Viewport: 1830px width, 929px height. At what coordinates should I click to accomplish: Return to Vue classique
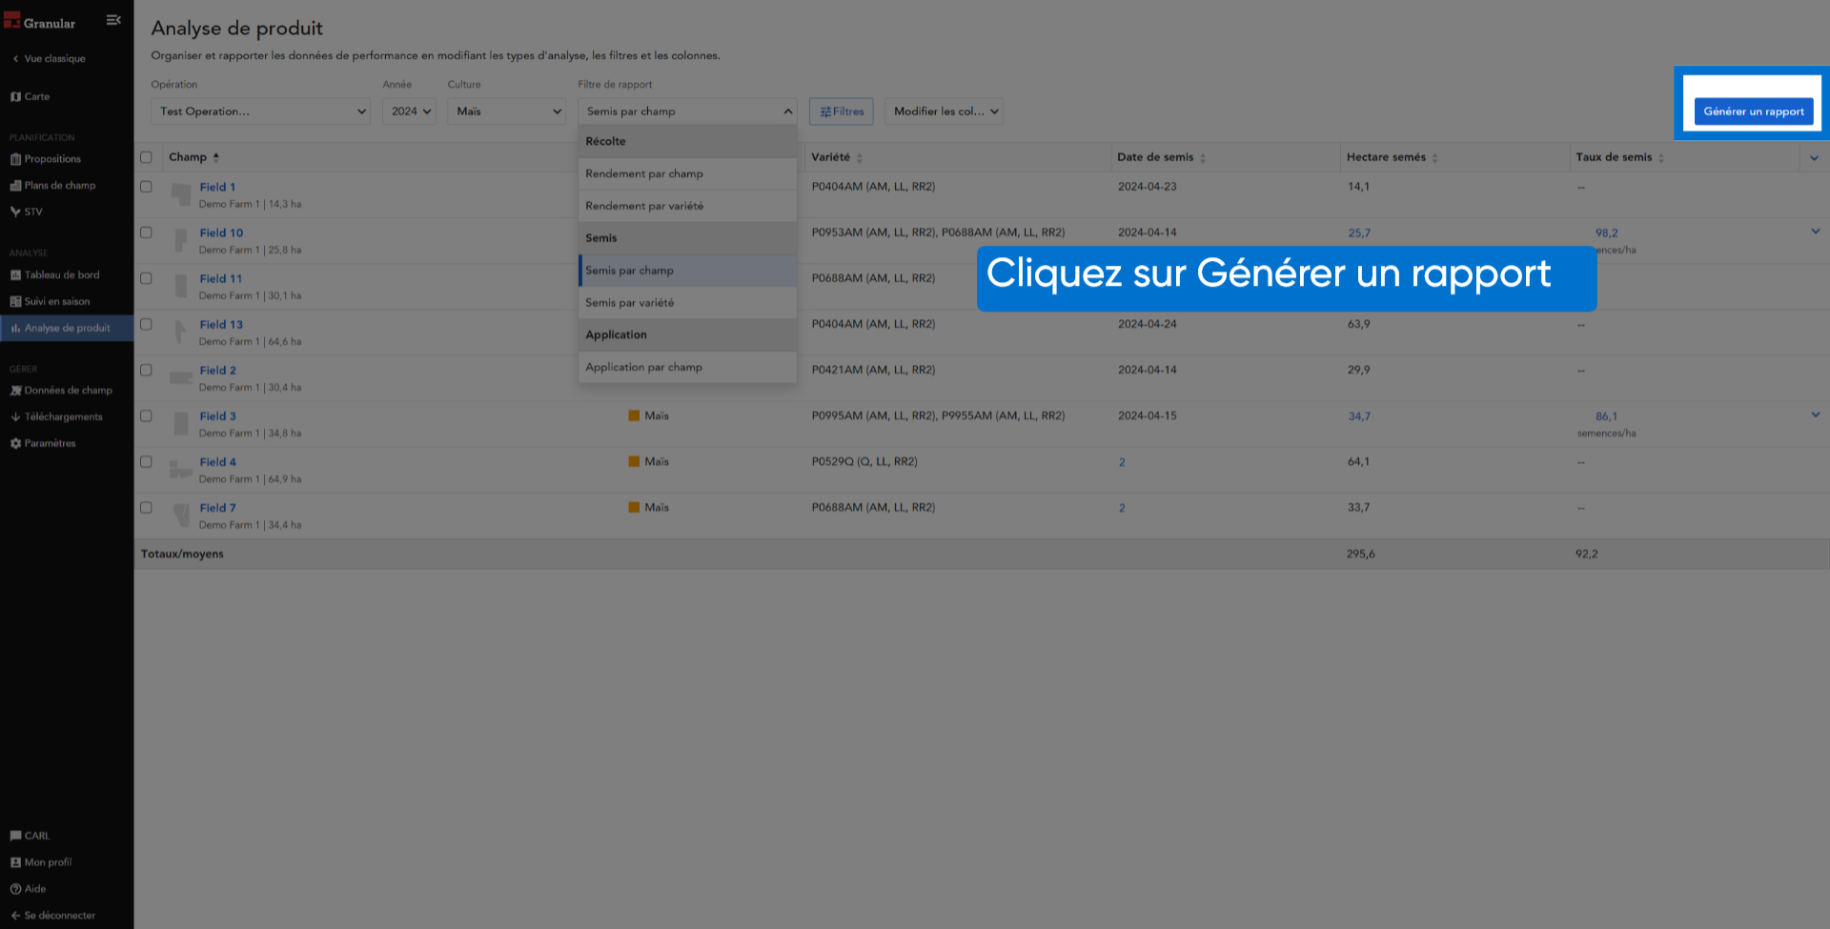(x=49, y=59)
